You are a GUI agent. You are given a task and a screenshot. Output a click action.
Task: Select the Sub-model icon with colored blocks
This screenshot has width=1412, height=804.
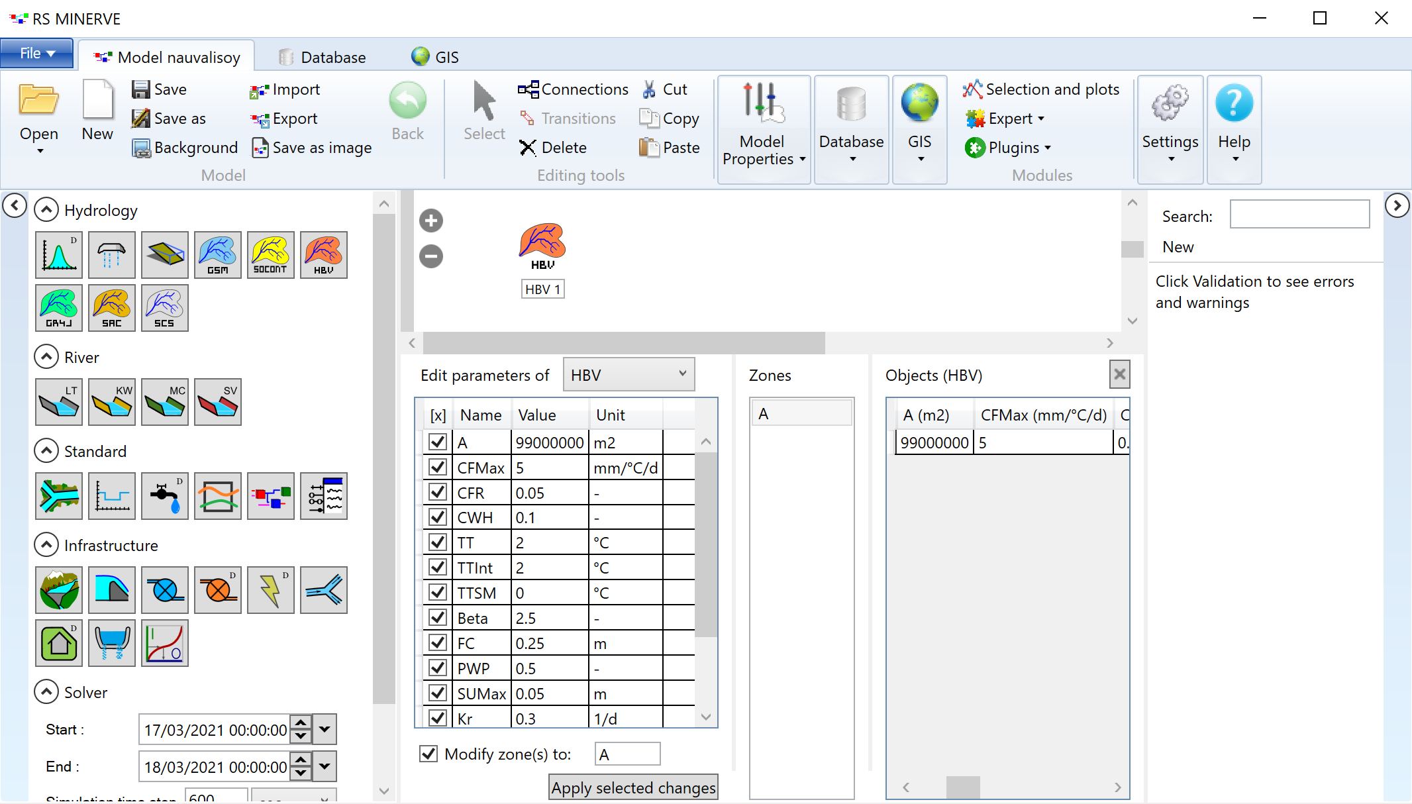pyautogui.click(x=271, y=496)
